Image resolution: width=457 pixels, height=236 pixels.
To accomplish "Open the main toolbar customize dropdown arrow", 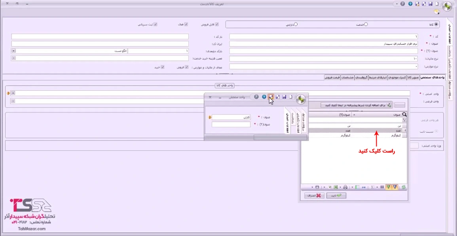I will tap(396, 4).
